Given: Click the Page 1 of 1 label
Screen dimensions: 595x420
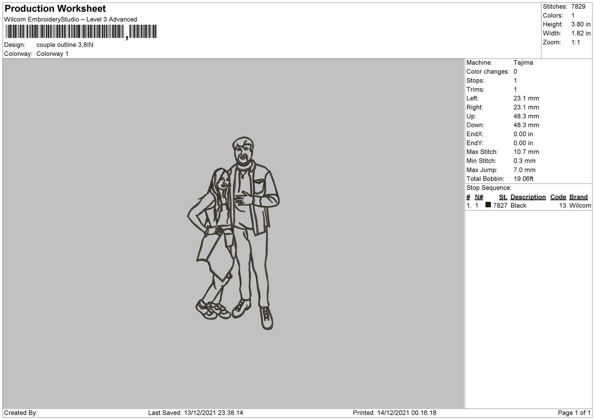Looking at the screenshot, I should point(574,413).
